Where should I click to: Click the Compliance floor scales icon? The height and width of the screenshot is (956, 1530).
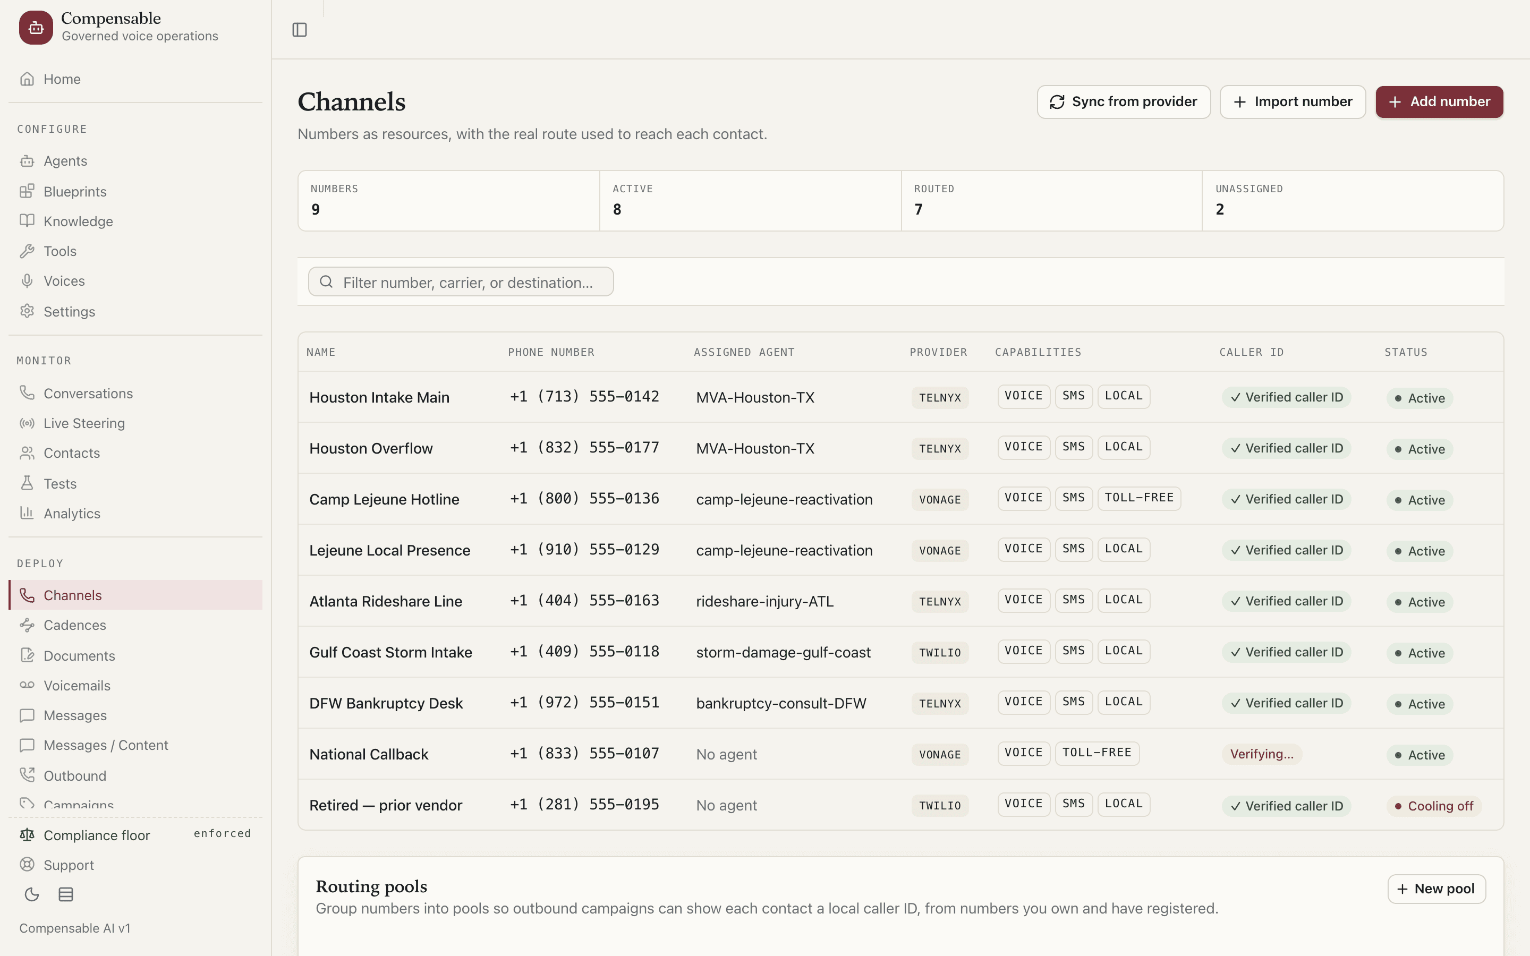[x=27, y=834]
